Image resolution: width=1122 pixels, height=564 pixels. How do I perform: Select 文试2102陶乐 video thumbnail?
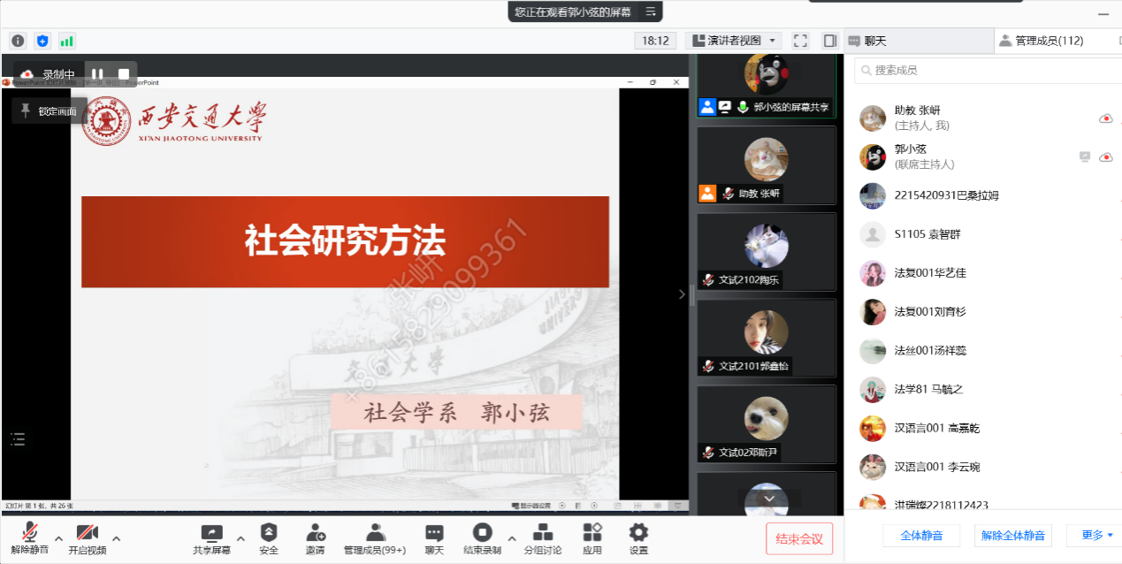coord(766,252)
